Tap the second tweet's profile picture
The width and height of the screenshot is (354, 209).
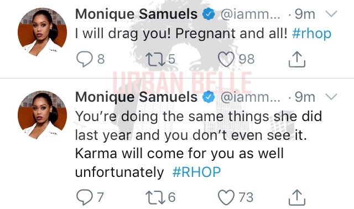click(42, 115)
